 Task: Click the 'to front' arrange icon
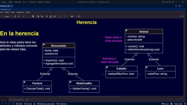coord(38,16)
